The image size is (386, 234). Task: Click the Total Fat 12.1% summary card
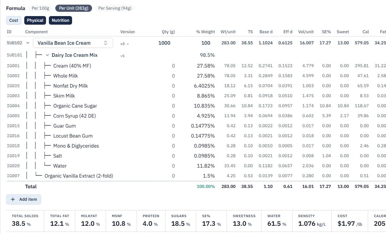[x=60, y=221]
